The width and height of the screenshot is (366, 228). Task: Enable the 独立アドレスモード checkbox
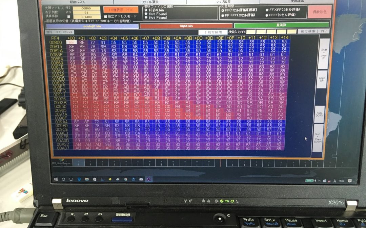click(105, 17)
